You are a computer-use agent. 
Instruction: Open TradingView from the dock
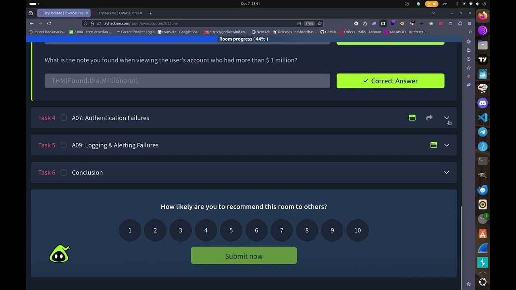pyautogui.click(x=483, y=60)
